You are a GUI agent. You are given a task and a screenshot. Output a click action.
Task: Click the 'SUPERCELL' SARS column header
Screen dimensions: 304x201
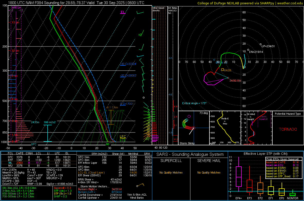(x=171, y=161)
